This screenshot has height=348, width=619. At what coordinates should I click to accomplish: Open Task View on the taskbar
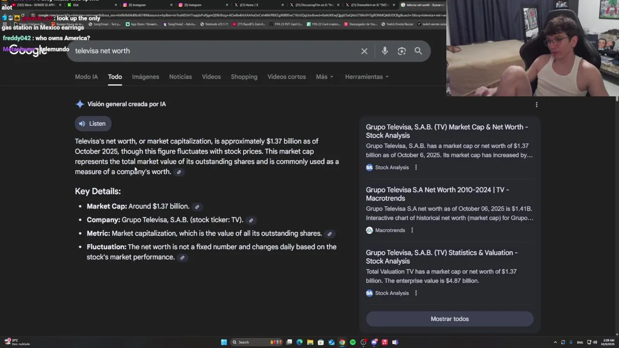pos(289,342)
